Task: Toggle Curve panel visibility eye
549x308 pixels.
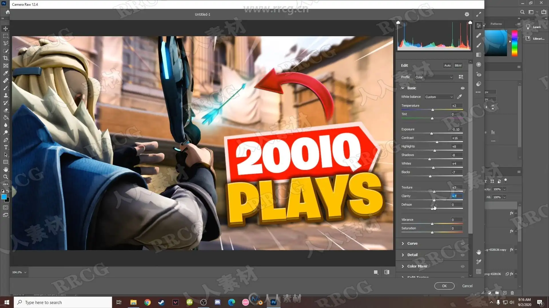Action: pos(462,244)
